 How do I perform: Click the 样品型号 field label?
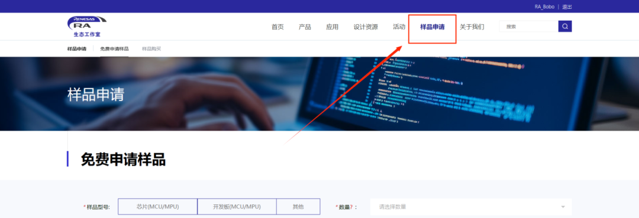pyautogui.click(x=98, y=207)
